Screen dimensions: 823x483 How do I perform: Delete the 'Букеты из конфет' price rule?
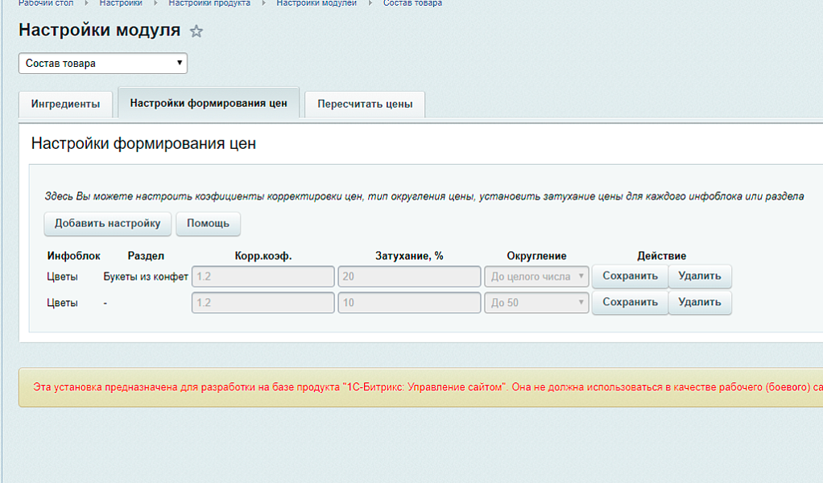point(699,276)
